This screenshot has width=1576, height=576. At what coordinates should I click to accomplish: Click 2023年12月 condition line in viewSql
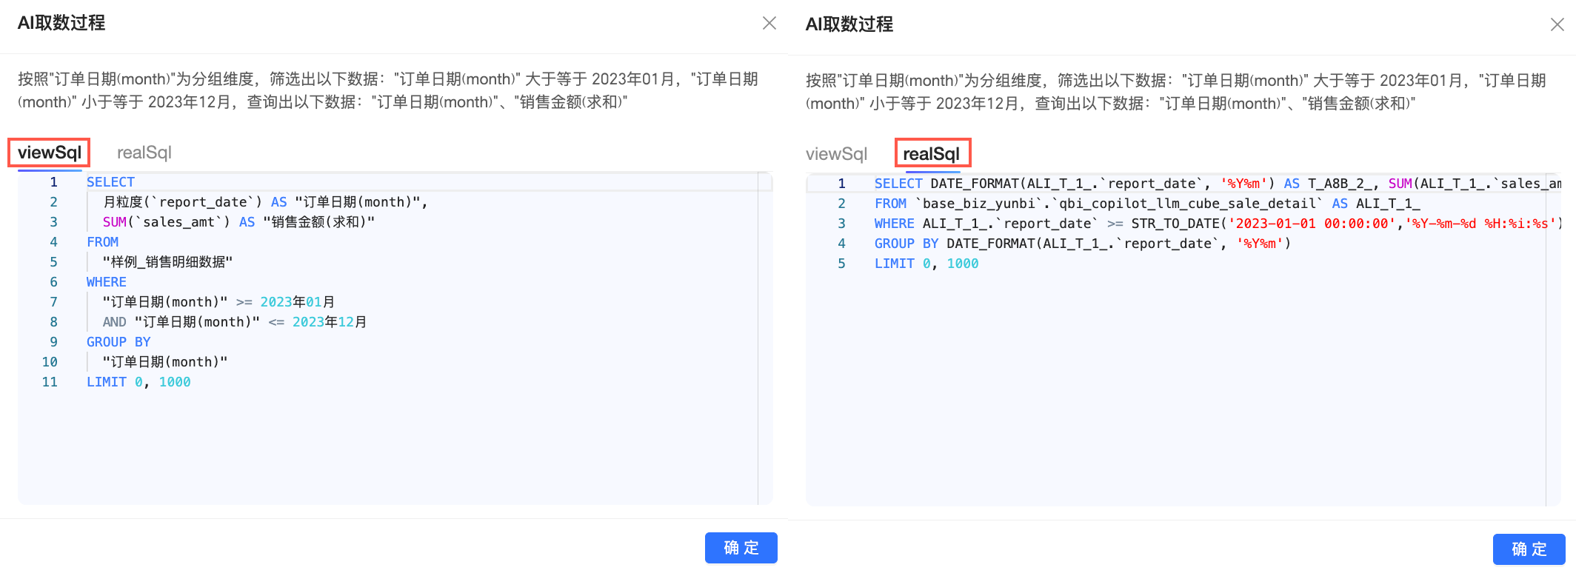pyautogui.click(x=235, y=322)
